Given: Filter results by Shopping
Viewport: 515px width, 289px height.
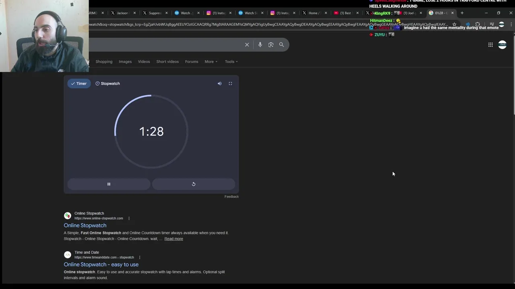Looking at the screenshot, I should tap(104, 61).
